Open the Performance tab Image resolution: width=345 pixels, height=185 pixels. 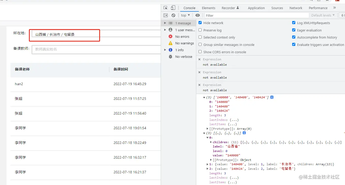pos(318,8)
